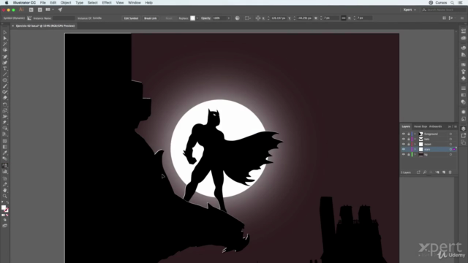Hide the bg layer
This screenshot has height=263, width=468.
[404, 154]
